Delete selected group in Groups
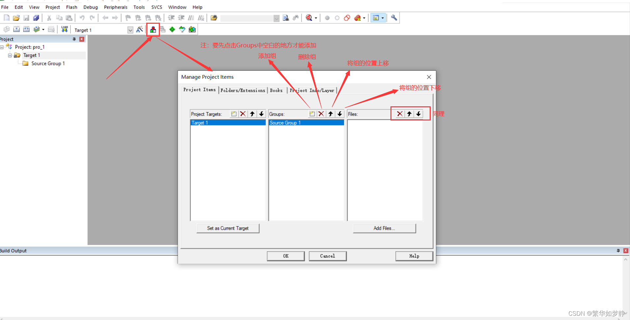630x320 pixels. click(x=321, y=114)
